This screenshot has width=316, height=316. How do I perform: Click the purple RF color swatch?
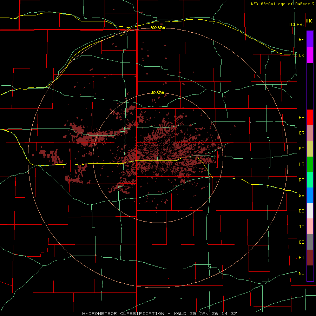click(x=310, y=39)
